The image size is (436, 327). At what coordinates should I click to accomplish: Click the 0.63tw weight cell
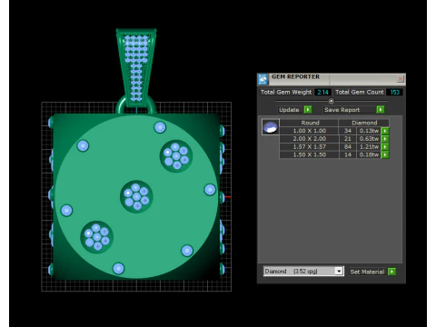pyautogui.click(x=369, y=139)
